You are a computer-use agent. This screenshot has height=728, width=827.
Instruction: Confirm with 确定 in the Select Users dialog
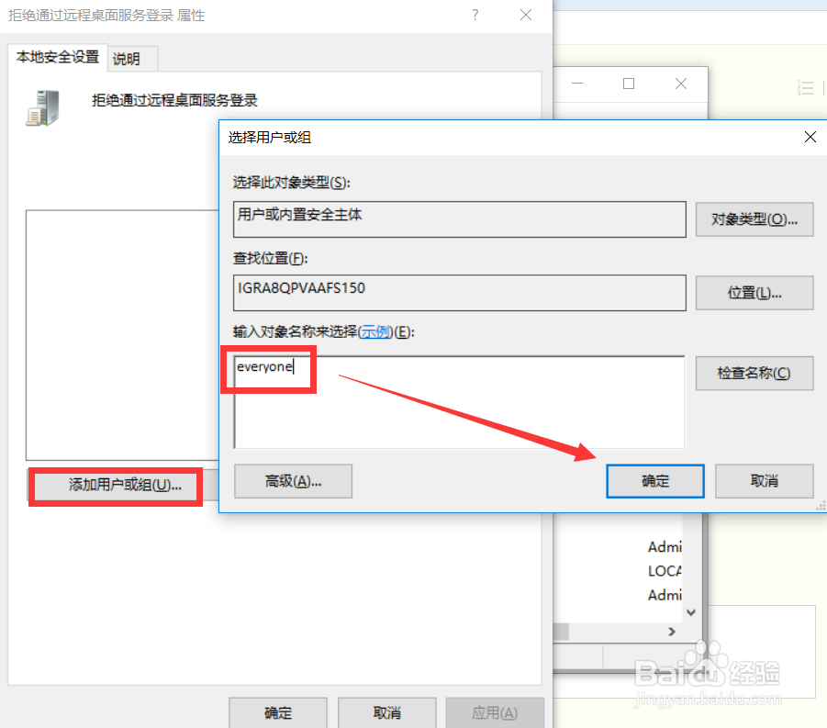tap(654, 480)
